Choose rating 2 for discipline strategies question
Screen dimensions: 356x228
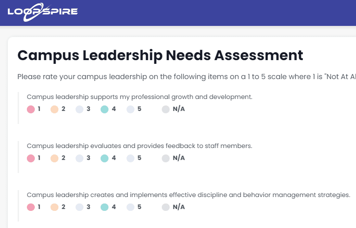pyautogui.click(x=55, y=207)
